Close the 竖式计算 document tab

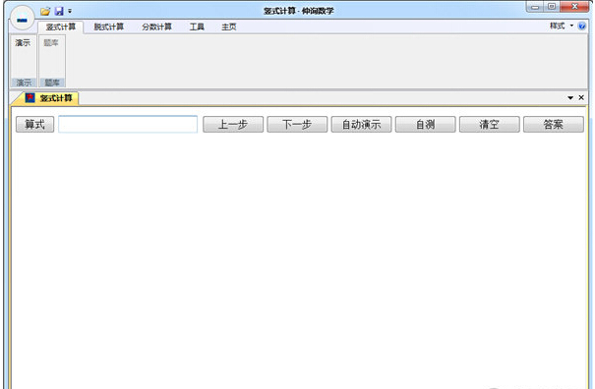pos(581,97)
